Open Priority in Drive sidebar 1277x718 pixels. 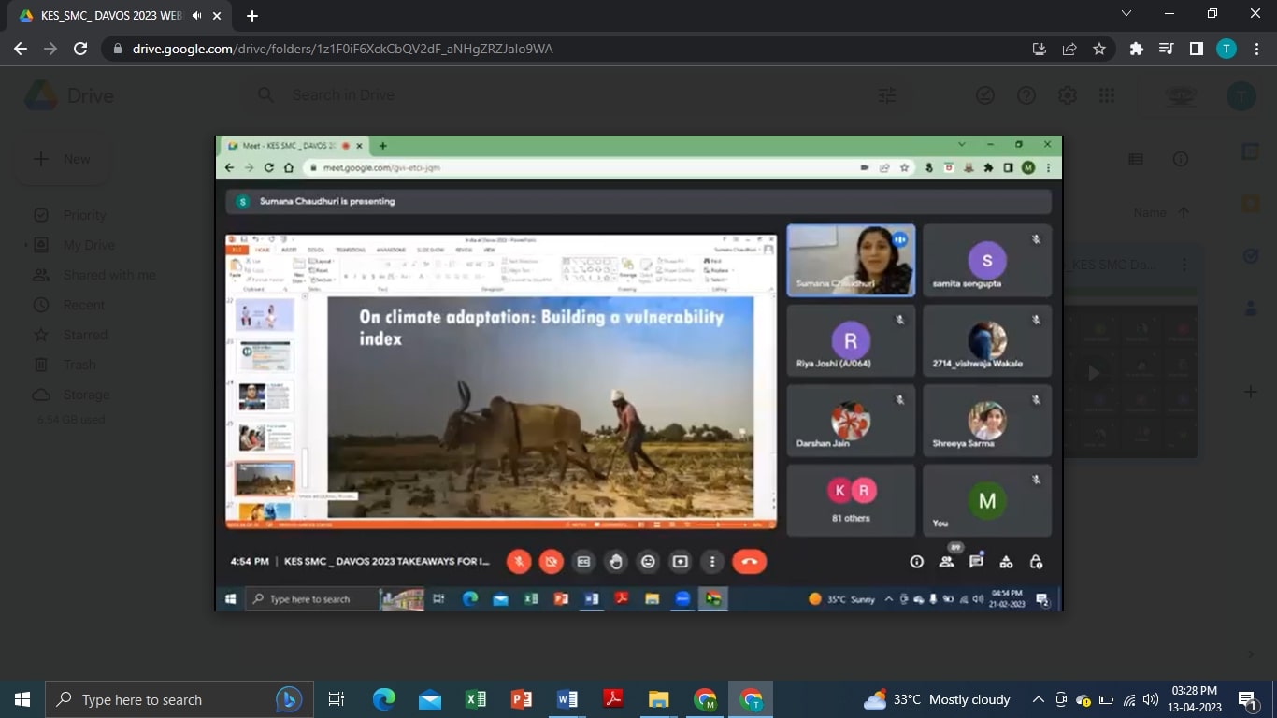(84, 215)
